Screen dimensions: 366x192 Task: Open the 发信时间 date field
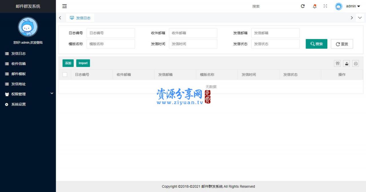pos(193,44)
